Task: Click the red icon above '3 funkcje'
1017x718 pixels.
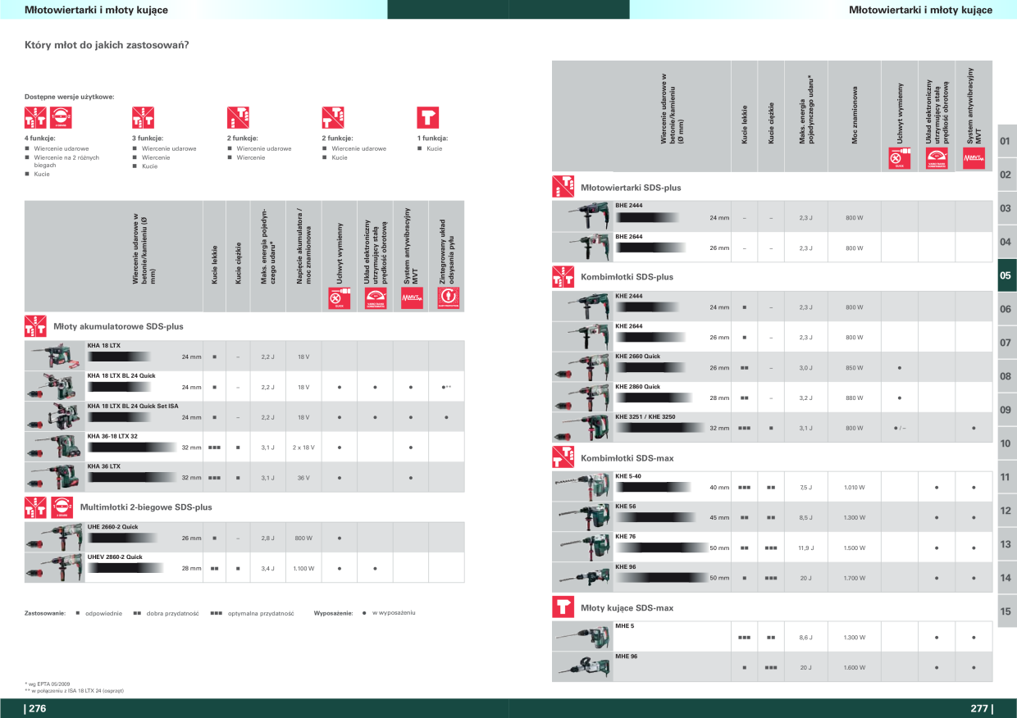Action: [x=143, y=117]
